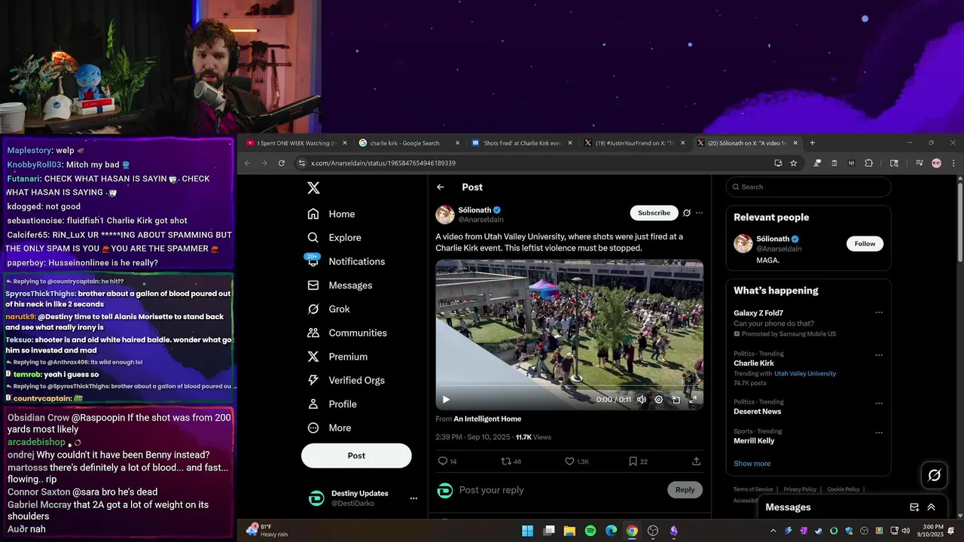Viewport: 964px width, 542px height.
Task: Expand video to fullscreen
Action: (693, 400)
